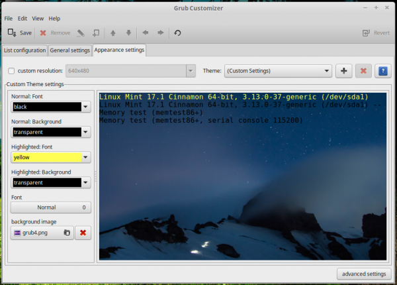Click Highlighted Background transparent swatch
Image resolution: width=397 pixels, height=285 pixels.
click(x=47, y=182)
